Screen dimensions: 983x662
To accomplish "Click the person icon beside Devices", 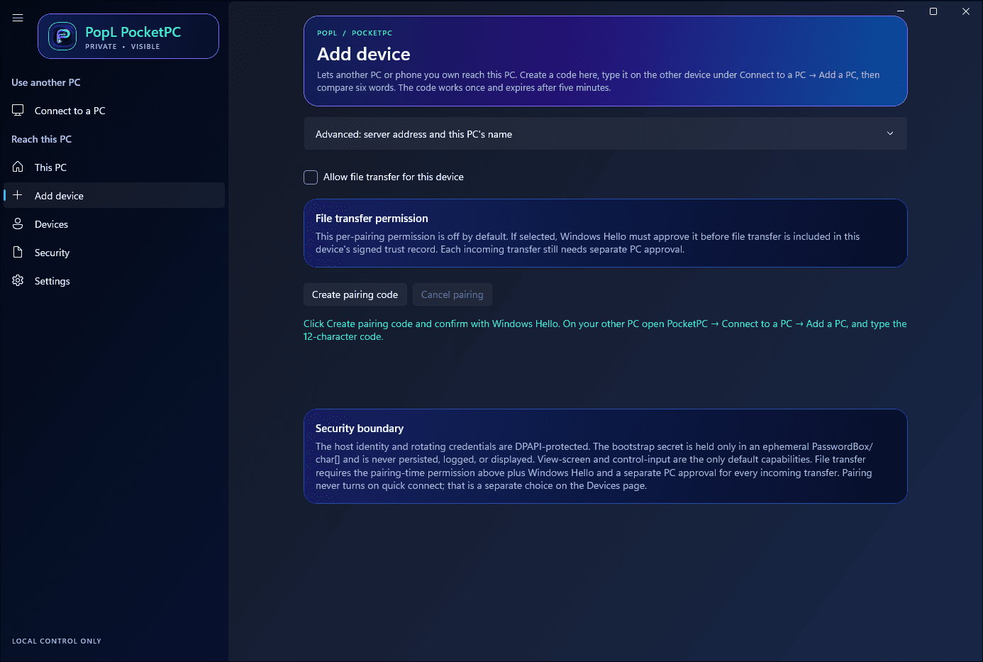I will pyautogui.click(x=18, y=224).
